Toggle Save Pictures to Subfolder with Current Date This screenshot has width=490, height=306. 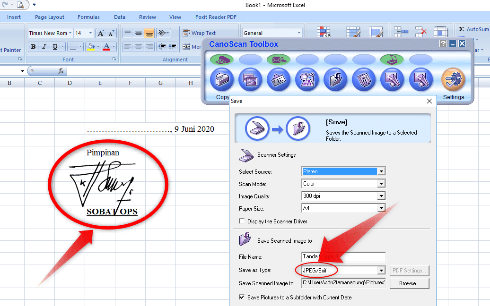click(x=242, y=297)
